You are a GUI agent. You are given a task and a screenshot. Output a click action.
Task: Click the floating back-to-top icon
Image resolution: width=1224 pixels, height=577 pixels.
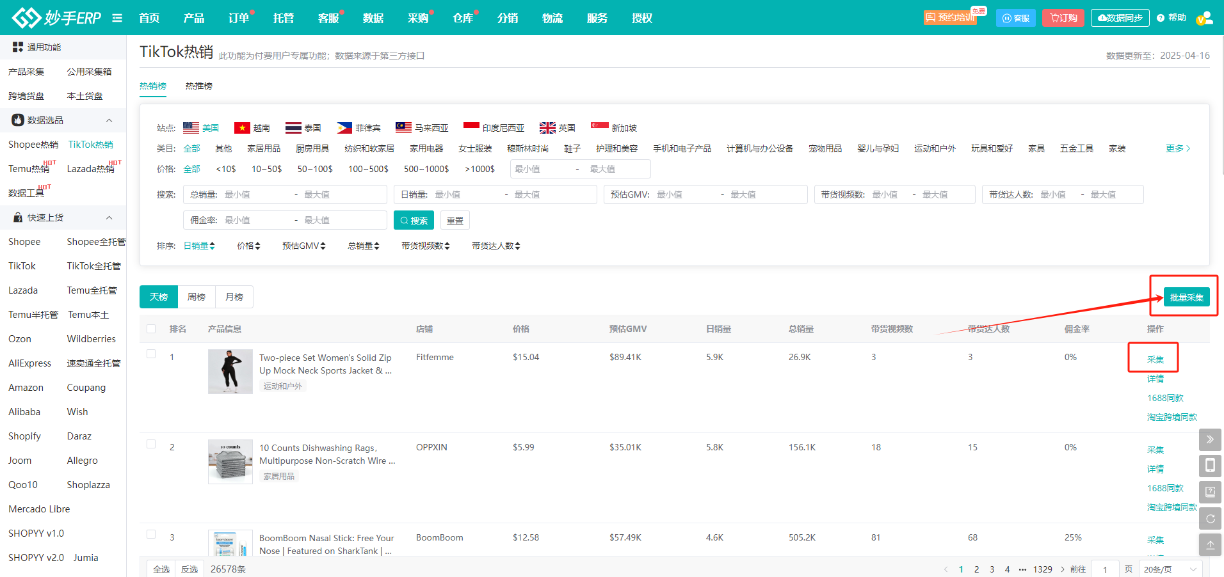pyautogui.click(x=1210, y=544)
